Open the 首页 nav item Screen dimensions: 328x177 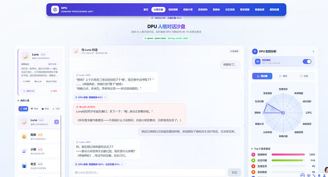tap(146, 9)
